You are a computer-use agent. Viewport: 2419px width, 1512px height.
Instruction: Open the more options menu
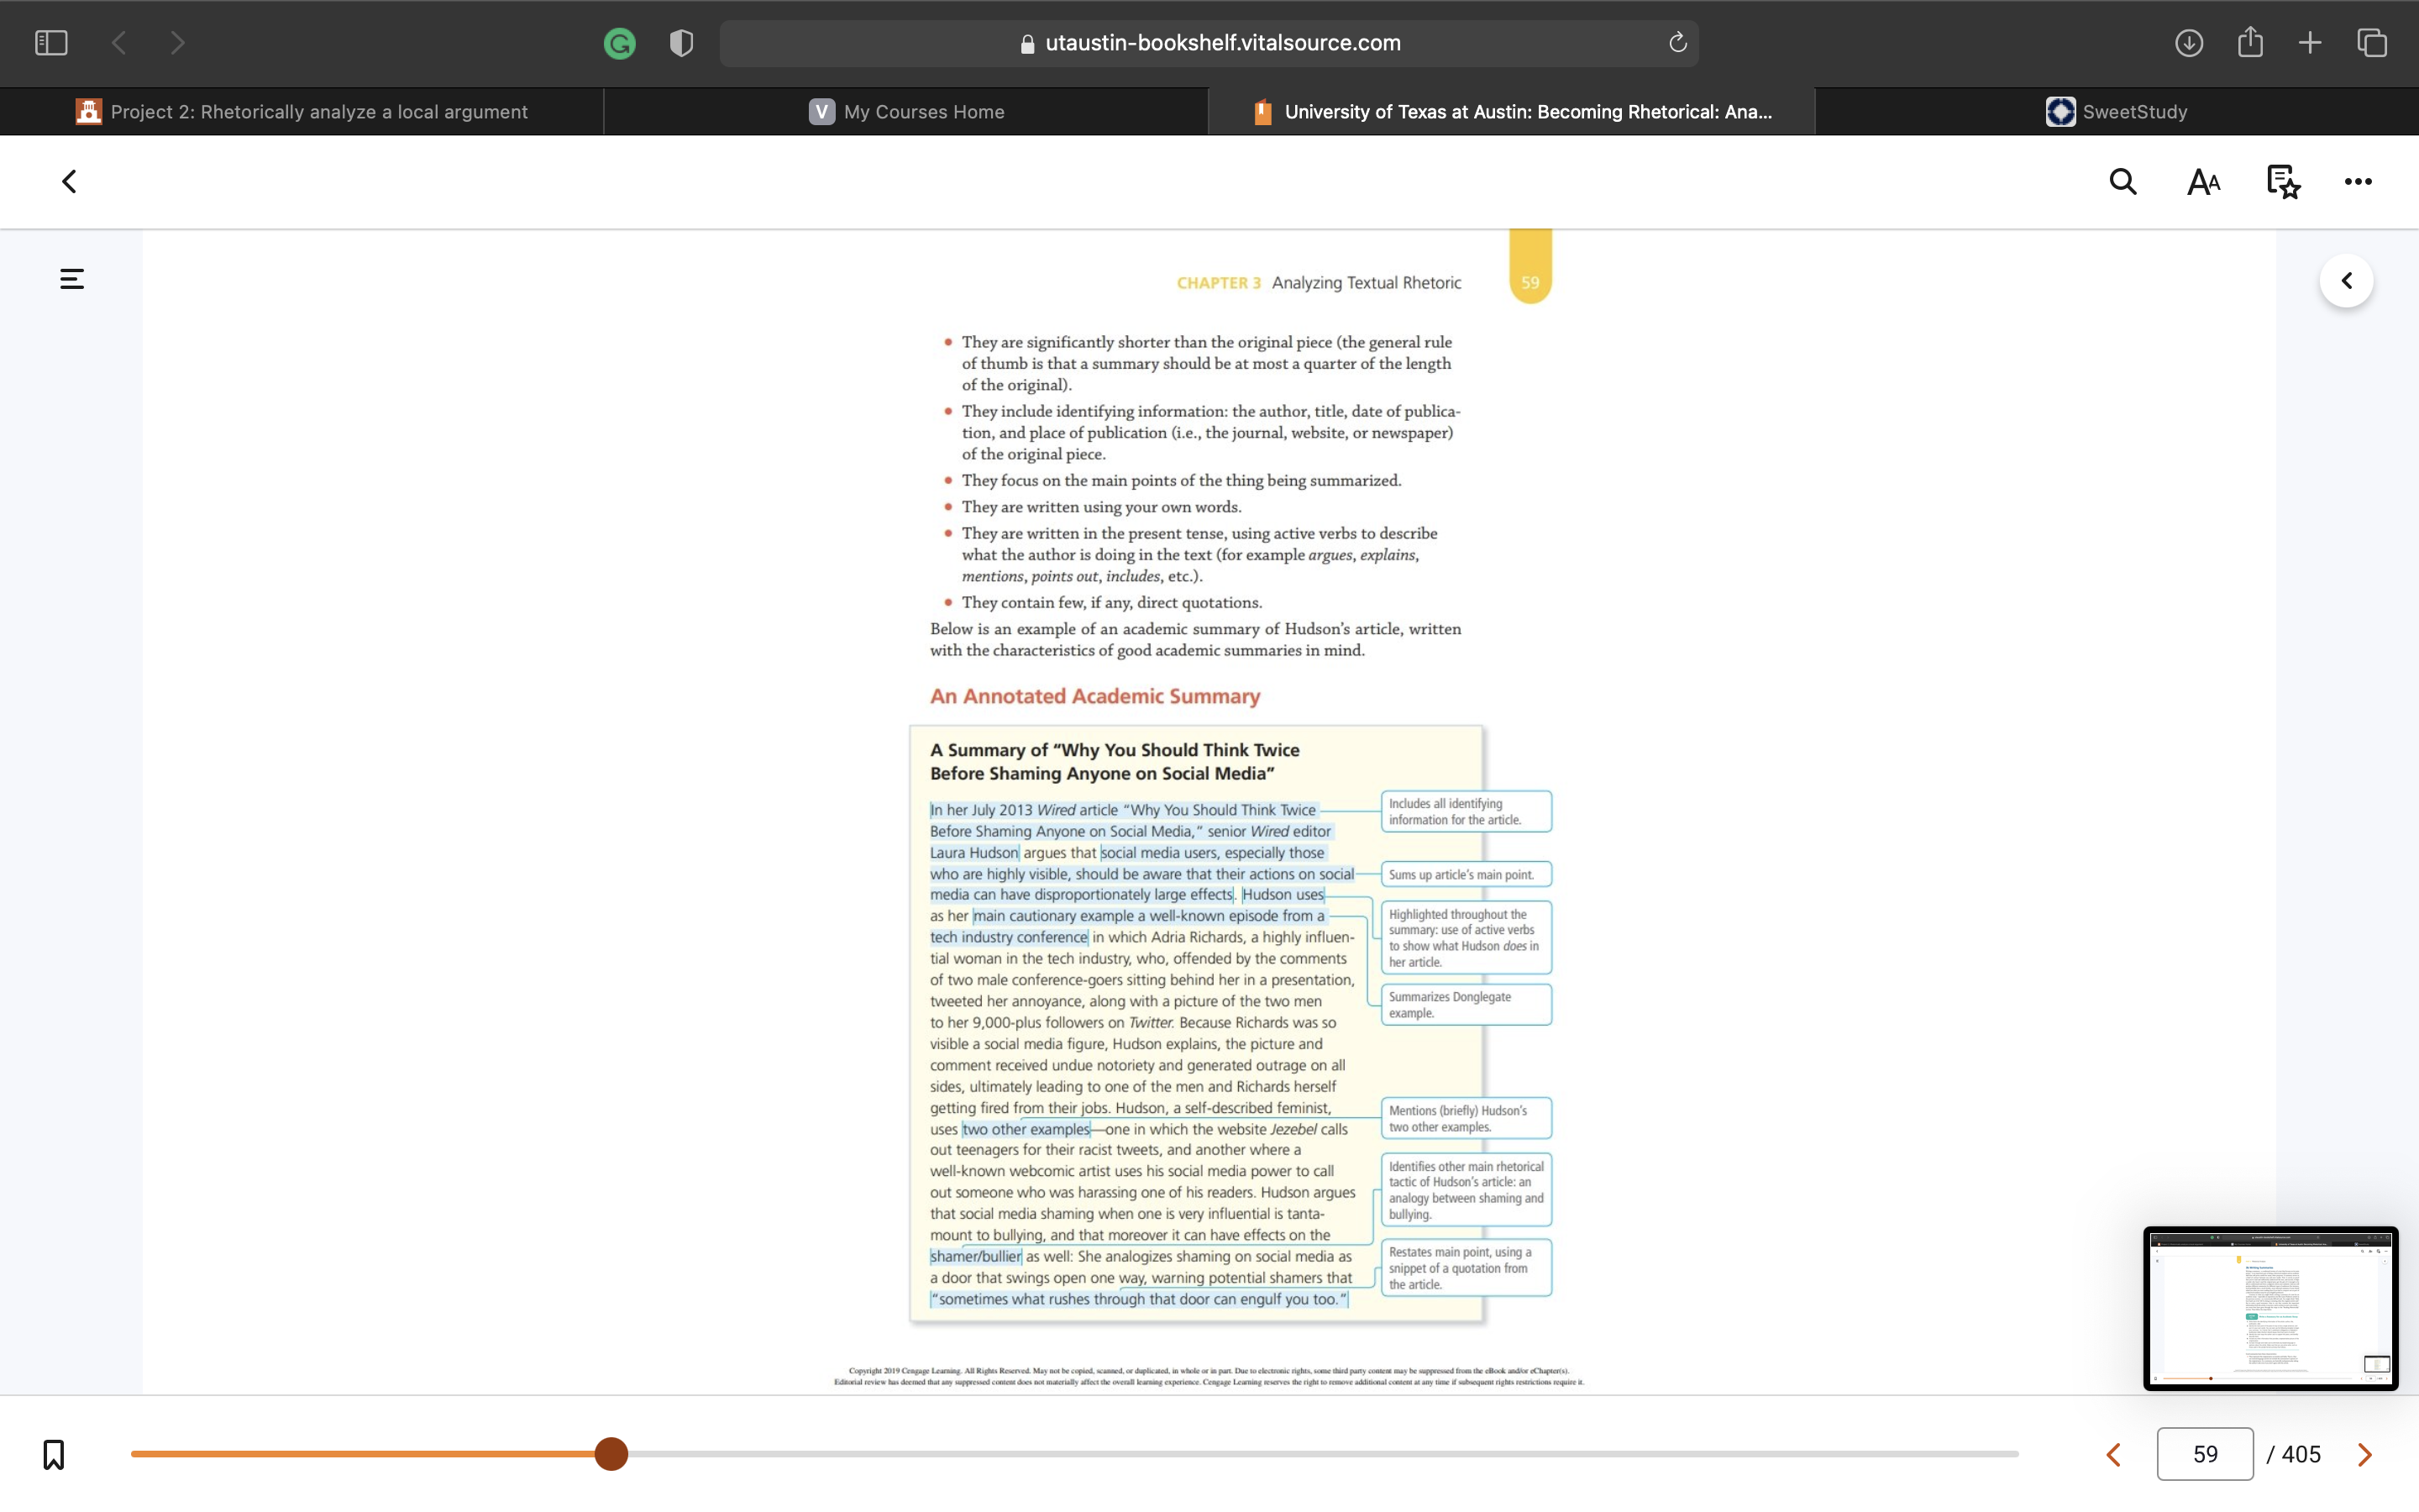click(x=2358, y=182)
